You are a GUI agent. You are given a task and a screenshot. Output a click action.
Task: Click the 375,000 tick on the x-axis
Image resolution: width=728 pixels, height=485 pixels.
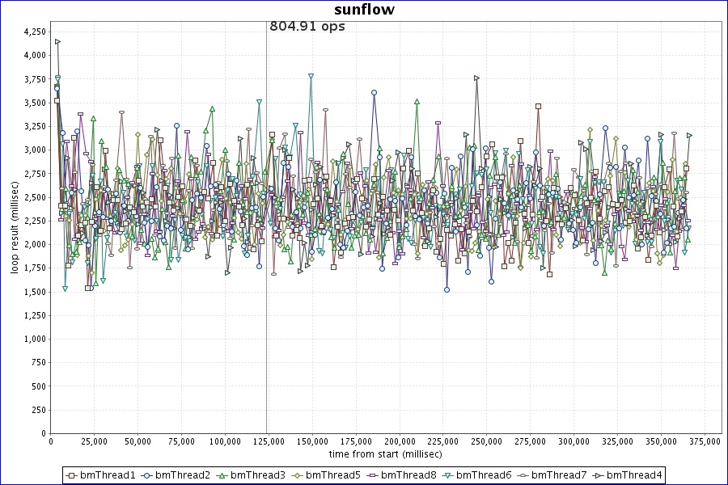701,442
